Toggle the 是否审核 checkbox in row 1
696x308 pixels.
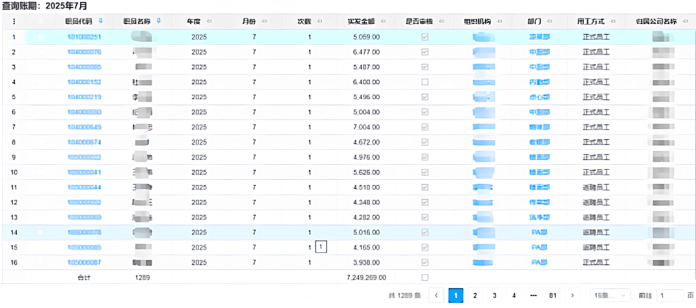point(425,37)
